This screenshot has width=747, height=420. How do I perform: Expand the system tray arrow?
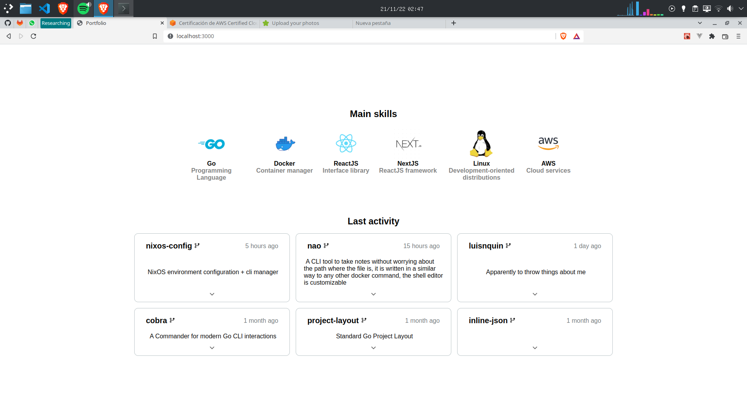[741, 9]
